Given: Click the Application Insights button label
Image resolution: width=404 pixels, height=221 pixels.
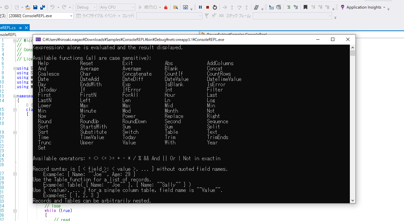Looking at the screenshot, I should click(x=364, y=7).
